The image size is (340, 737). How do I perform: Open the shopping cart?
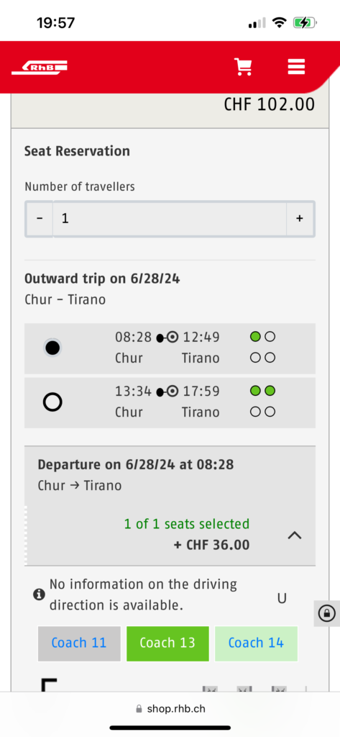click(243, 67)
